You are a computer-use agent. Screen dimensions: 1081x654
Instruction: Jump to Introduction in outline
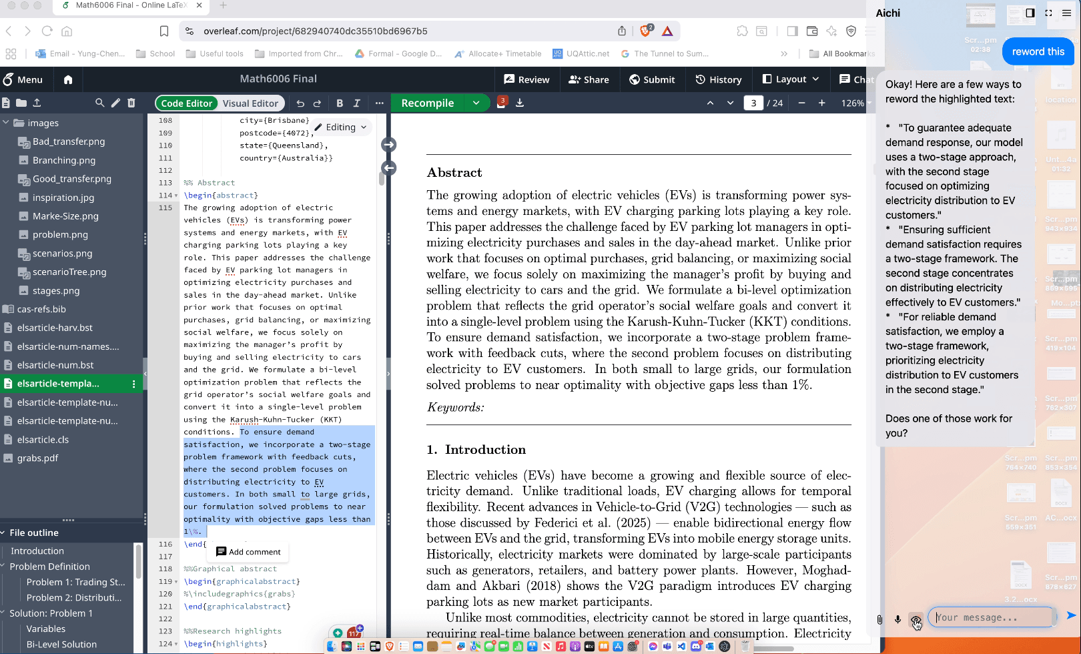(x=37, y=551)
